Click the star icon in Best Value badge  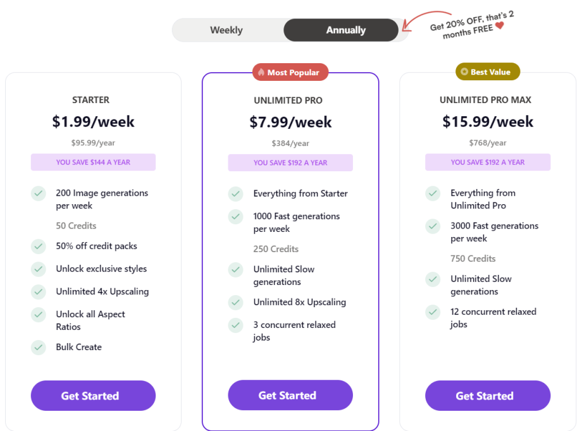coord(464,72)
